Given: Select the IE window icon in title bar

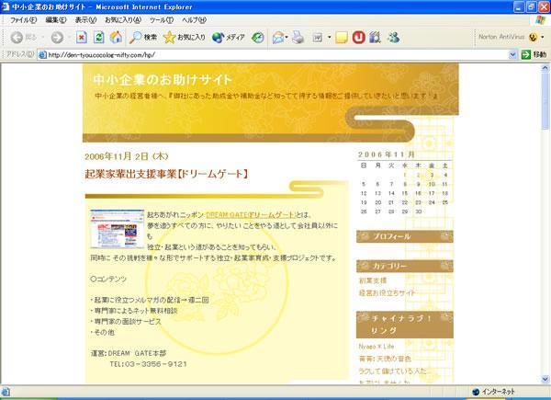Looking at the screenshot, I should click(6, 6).
